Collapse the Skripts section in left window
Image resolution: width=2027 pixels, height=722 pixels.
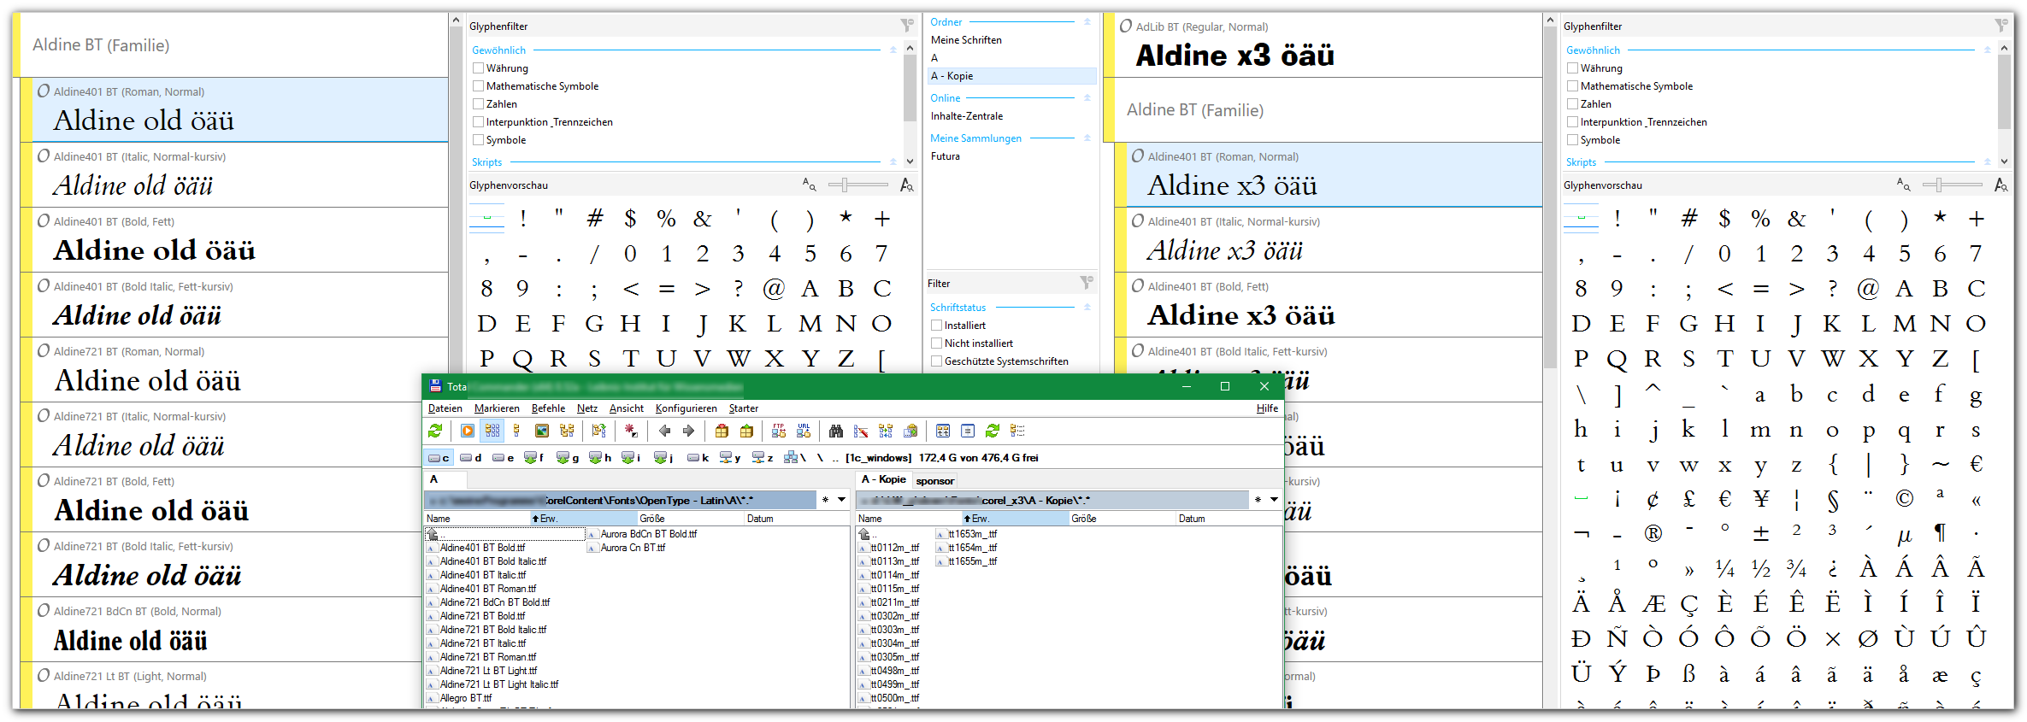point(893,162)
